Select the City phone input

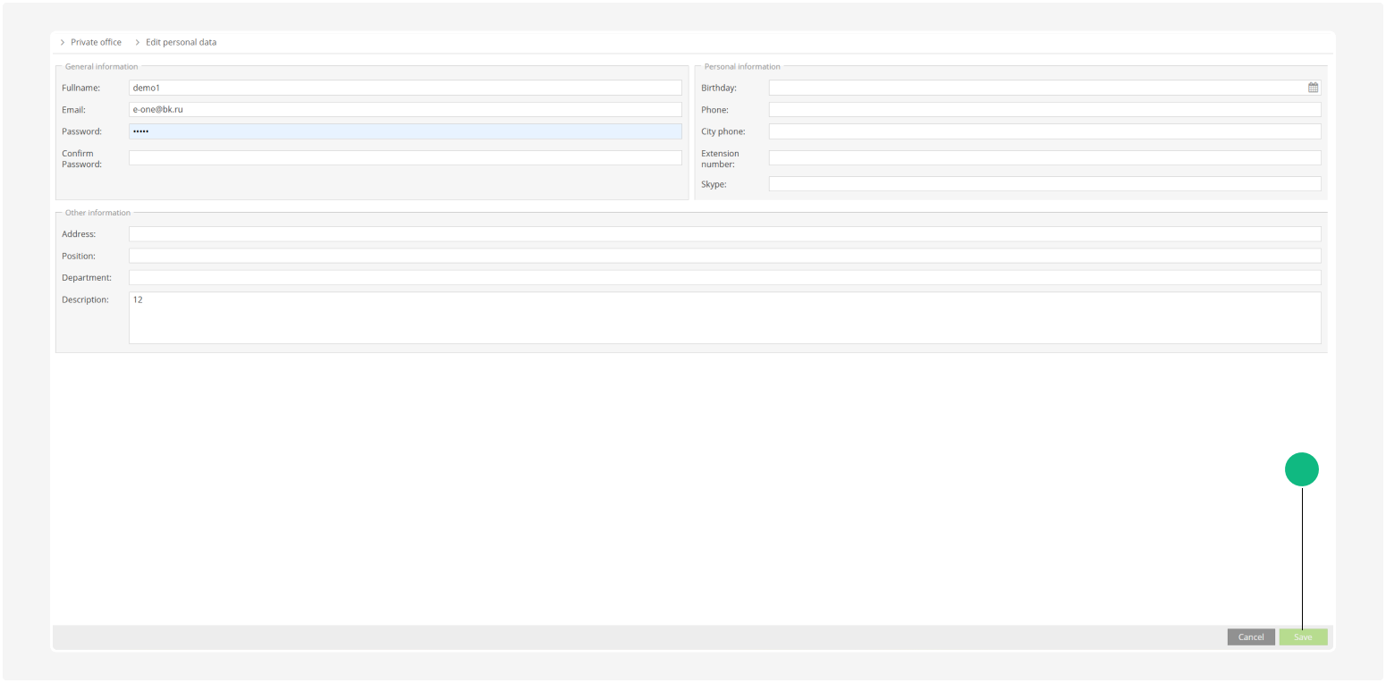tap(1042, 131)
